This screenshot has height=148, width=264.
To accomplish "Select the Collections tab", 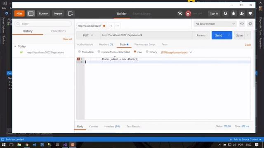I will (x=59, y=31).
